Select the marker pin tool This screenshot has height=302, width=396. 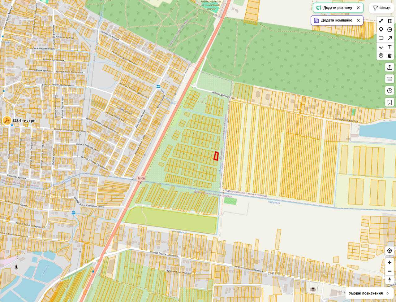pyautogui.click(x=381, y=30)
